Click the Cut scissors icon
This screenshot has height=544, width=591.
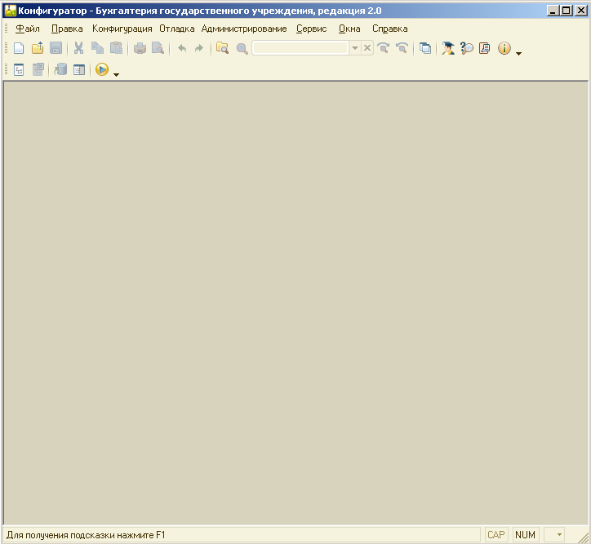point(78,48)
